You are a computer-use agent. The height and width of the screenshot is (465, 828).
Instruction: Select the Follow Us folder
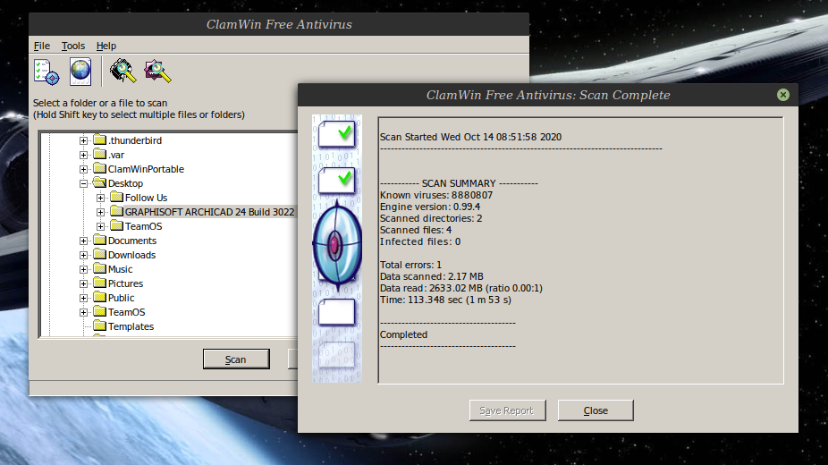[x=146, y=198]
